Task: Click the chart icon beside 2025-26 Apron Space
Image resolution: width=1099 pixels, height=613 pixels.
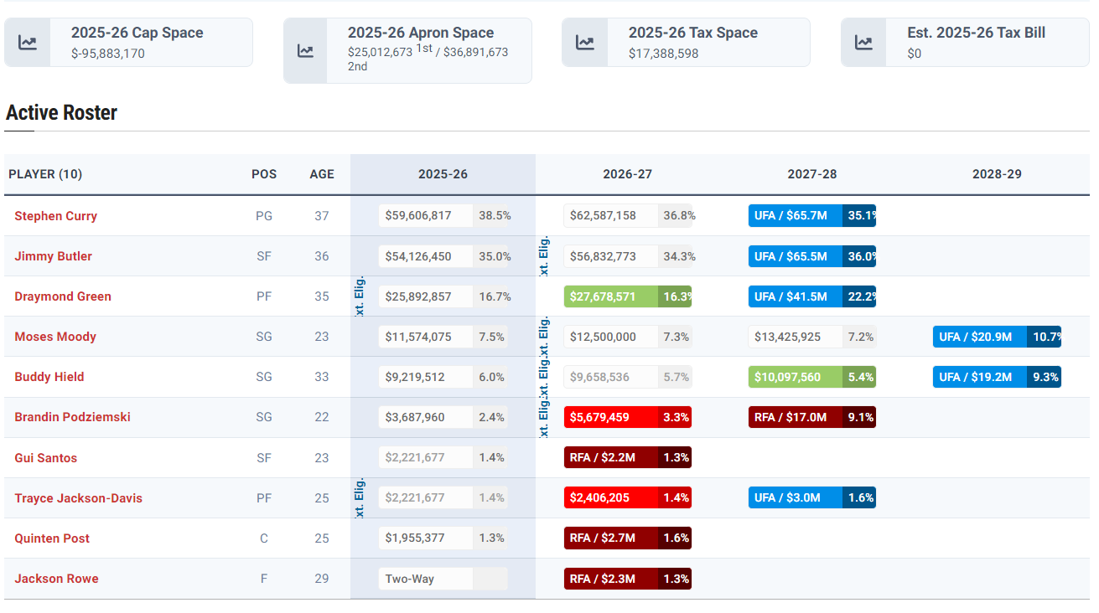Action: pos(305,51)
